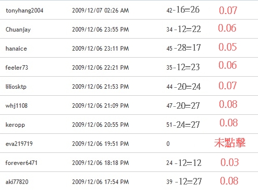The width and height of the screenshot is (258, 190).
Task: Click timestamp 2009/12/07 02:26 AM
Action: 101,11
